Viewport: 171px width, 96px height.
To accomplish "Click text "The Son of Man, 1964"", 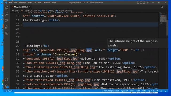I will pyautogui.click(x=102, y=63).
